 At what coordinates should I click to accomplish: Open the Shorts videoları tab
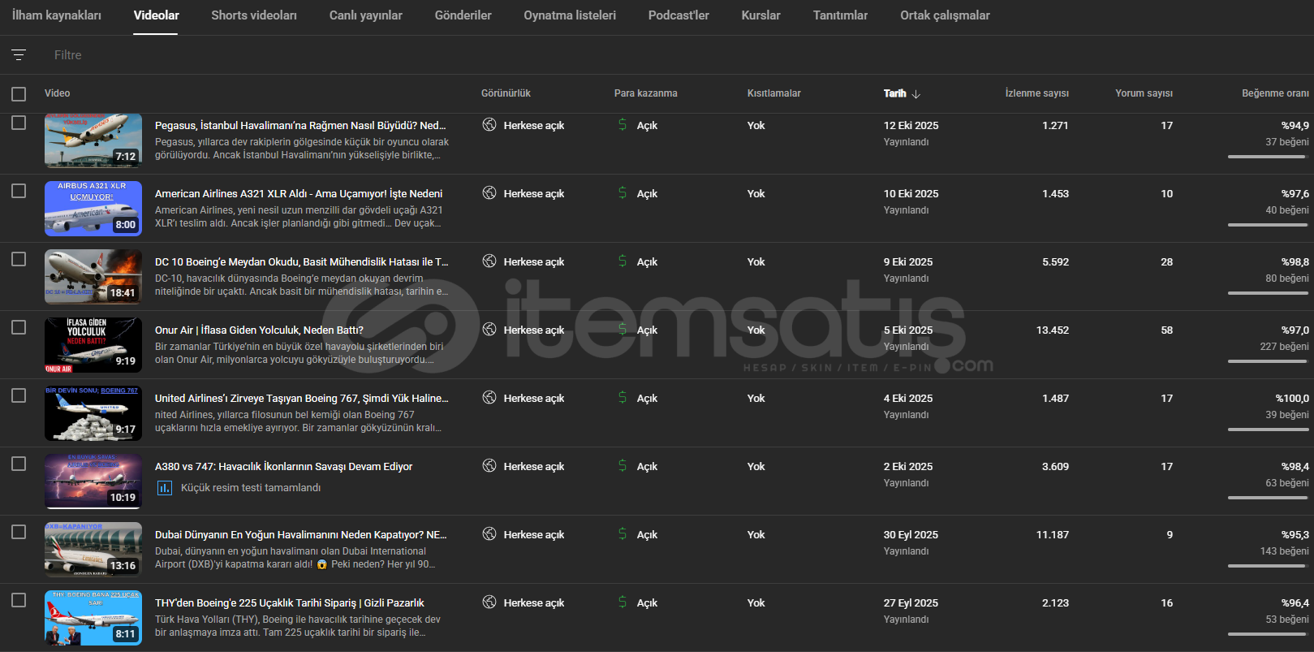(254, 15)
